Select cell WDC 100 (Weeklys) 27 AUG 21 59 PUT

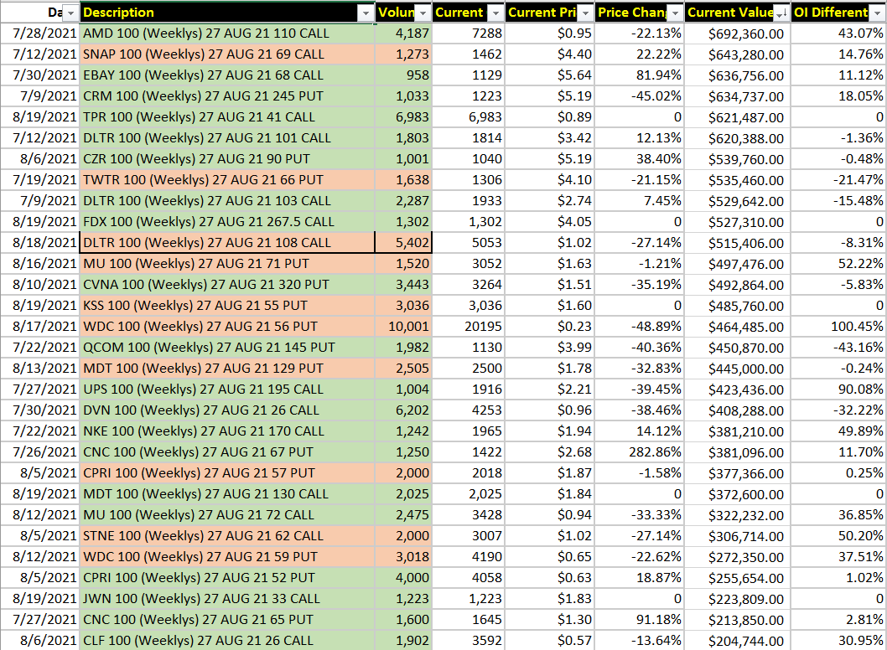click(x=227, y=556)
